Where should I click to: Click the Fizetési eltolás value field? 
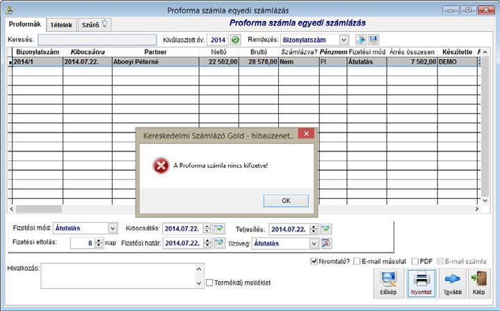point(82,243)
